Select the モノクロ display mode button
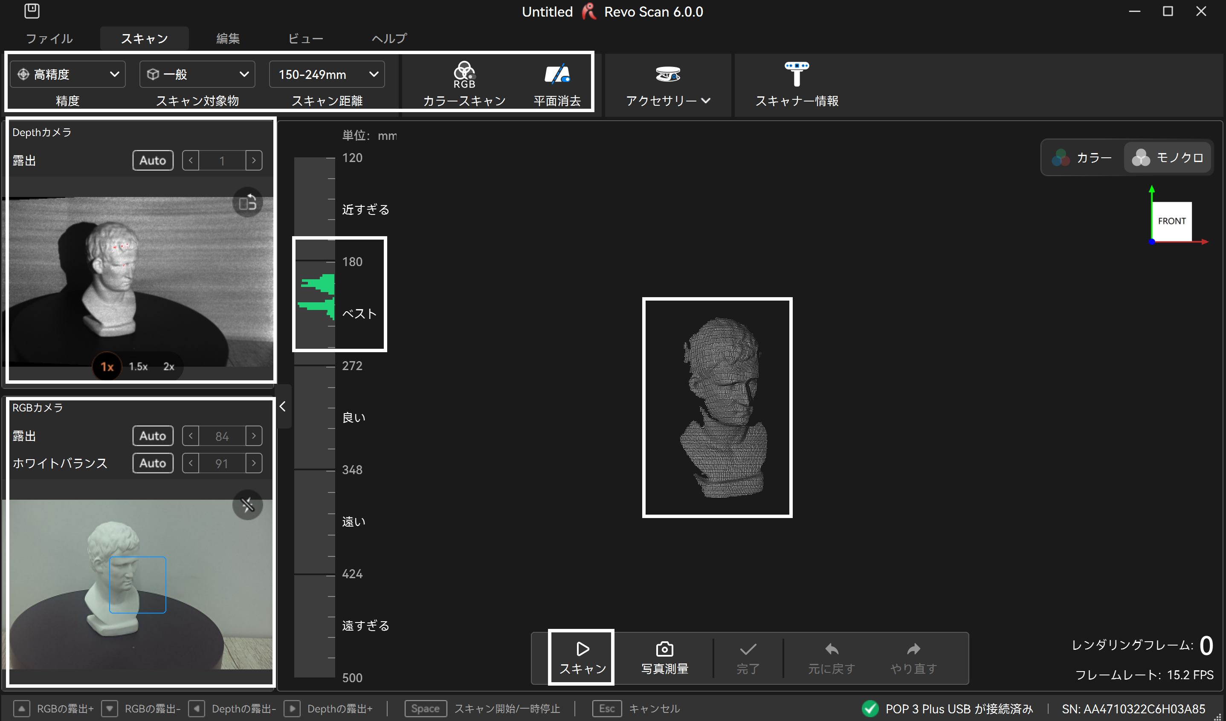Viewport: 1226px width, 721px height. click(1168, 158)
